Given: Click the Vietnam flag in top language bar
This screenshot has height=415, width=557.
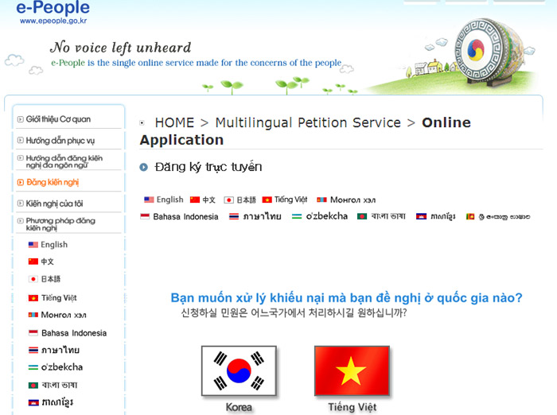Looking at the screenshot, I should pyautogui.click(x=267, y=200).
